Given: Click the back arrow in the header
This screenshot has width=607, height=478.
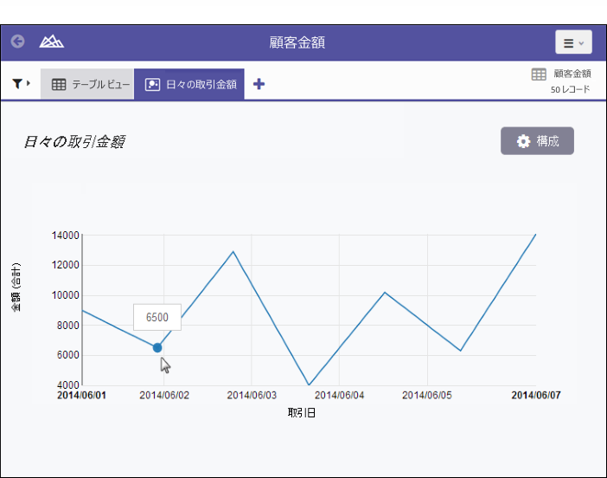Looking at the screenshot, I should (x=17, y=42).
